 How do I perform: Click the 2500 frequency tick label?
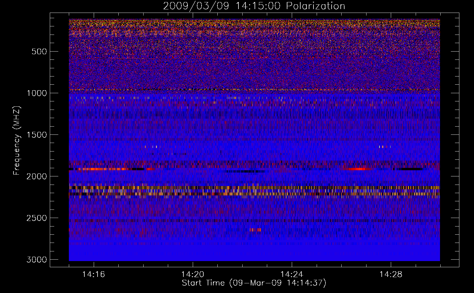coord(37,218)
